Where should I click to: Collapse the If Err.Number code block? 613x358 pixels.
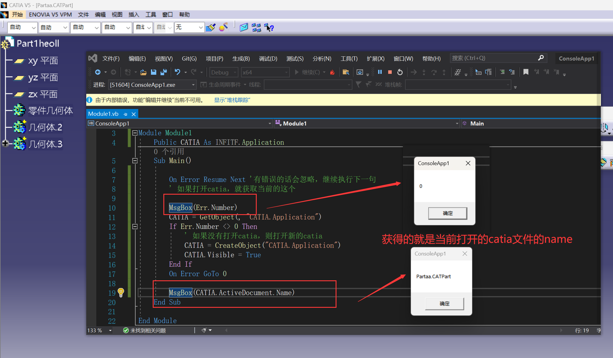coord(135,227)
